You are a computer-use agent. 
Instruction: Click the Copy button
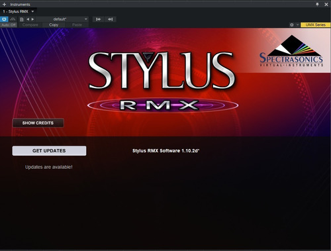[54, 25]
